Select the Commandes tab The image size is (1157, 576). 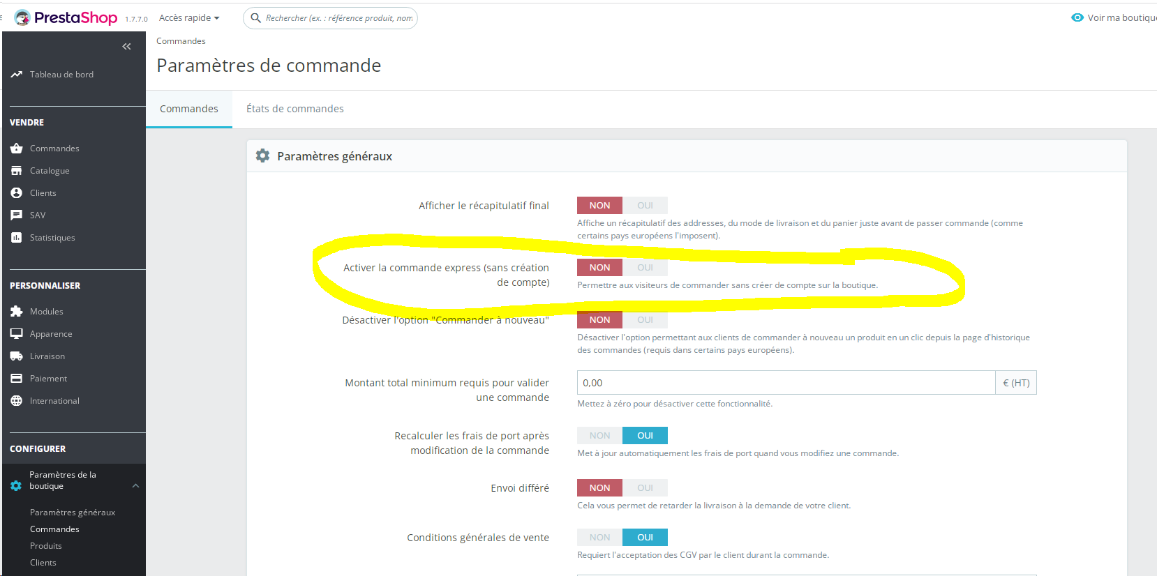(189, 109)
